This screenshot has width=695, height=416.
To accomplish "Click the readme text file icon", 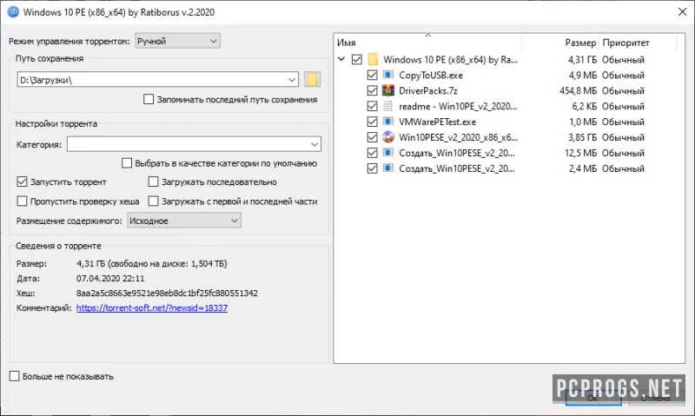I will [x=388, y=106].
